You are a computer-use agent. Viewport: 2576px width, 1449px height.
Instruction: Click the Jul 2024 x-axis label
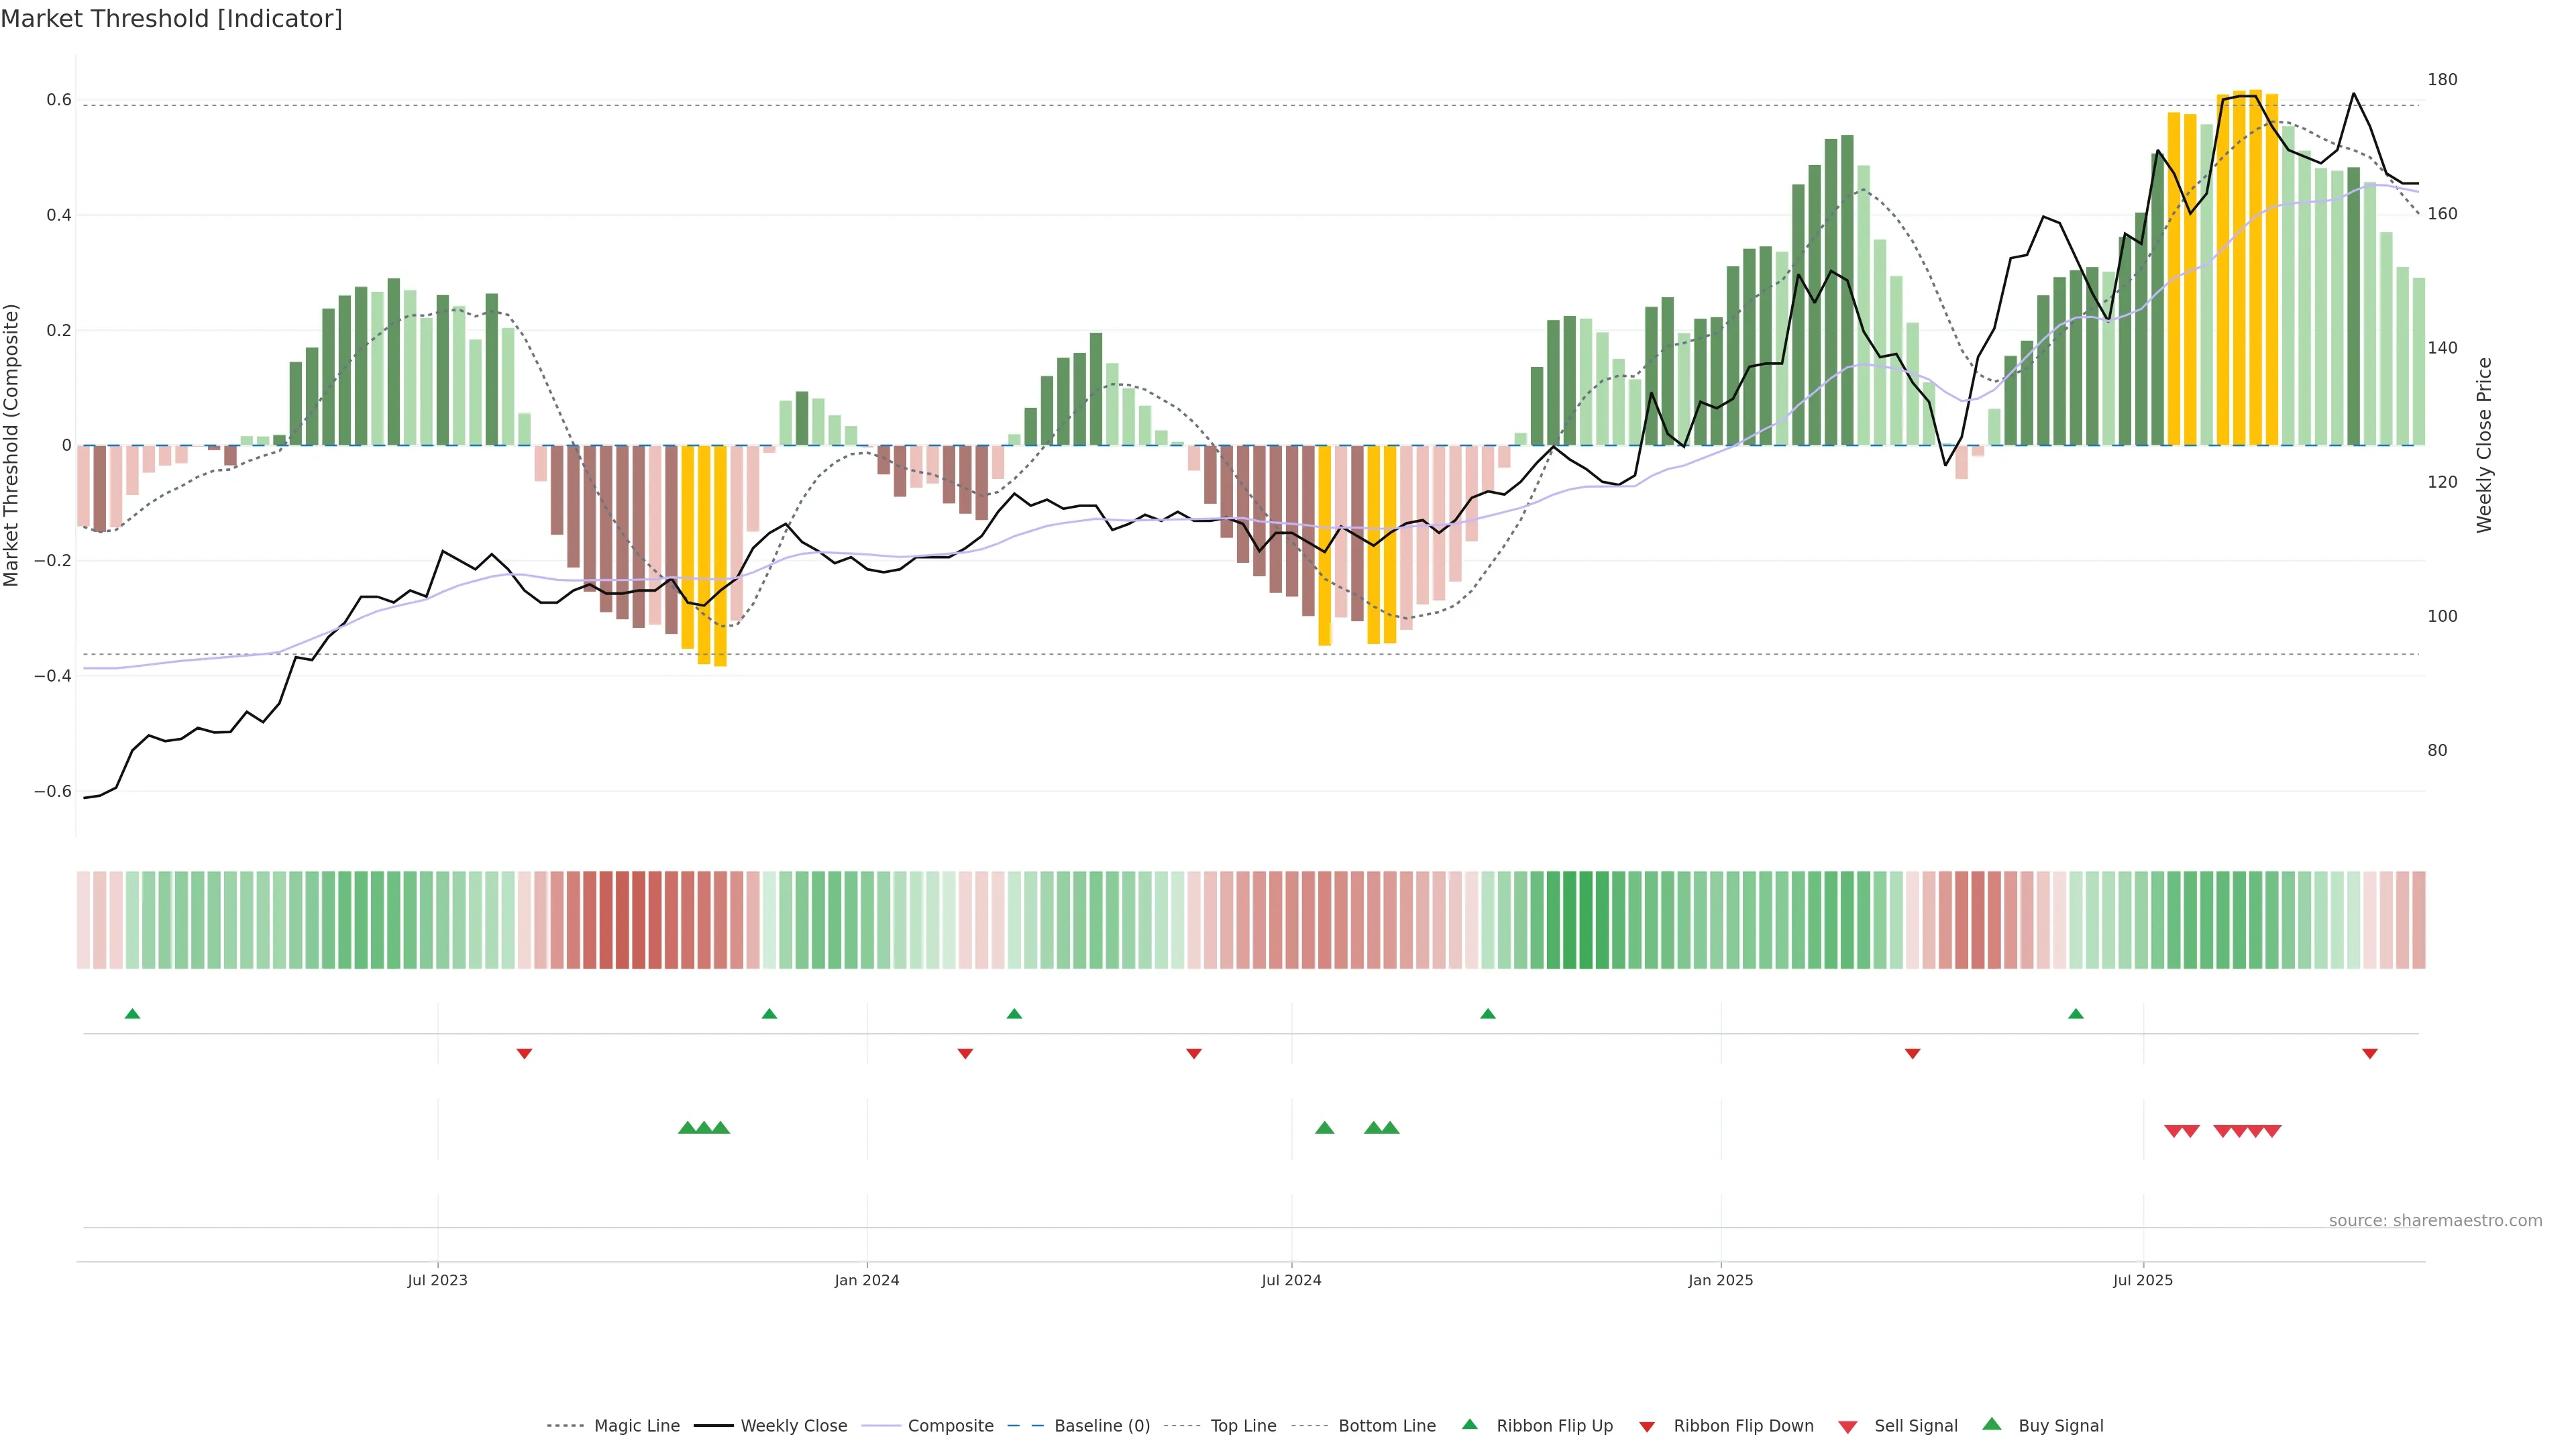point(1291,1280)
